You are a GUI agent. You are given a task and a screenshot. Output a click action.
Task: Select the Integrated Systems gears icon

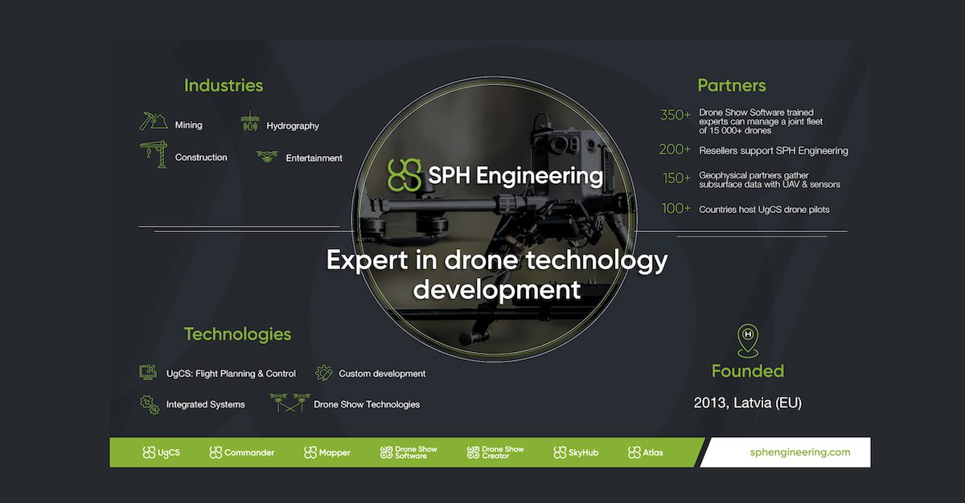click(x=148, y=403)
